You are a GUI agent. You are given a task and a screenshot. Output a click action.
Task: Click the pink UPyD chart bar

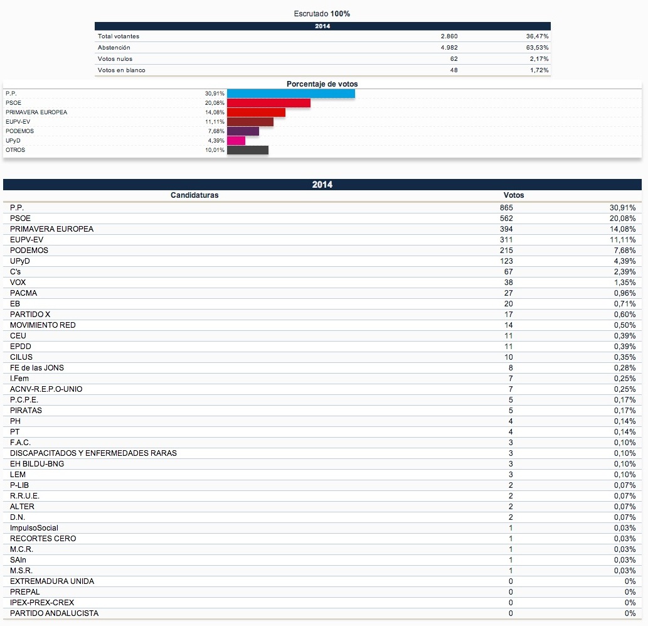click(236, 141)
